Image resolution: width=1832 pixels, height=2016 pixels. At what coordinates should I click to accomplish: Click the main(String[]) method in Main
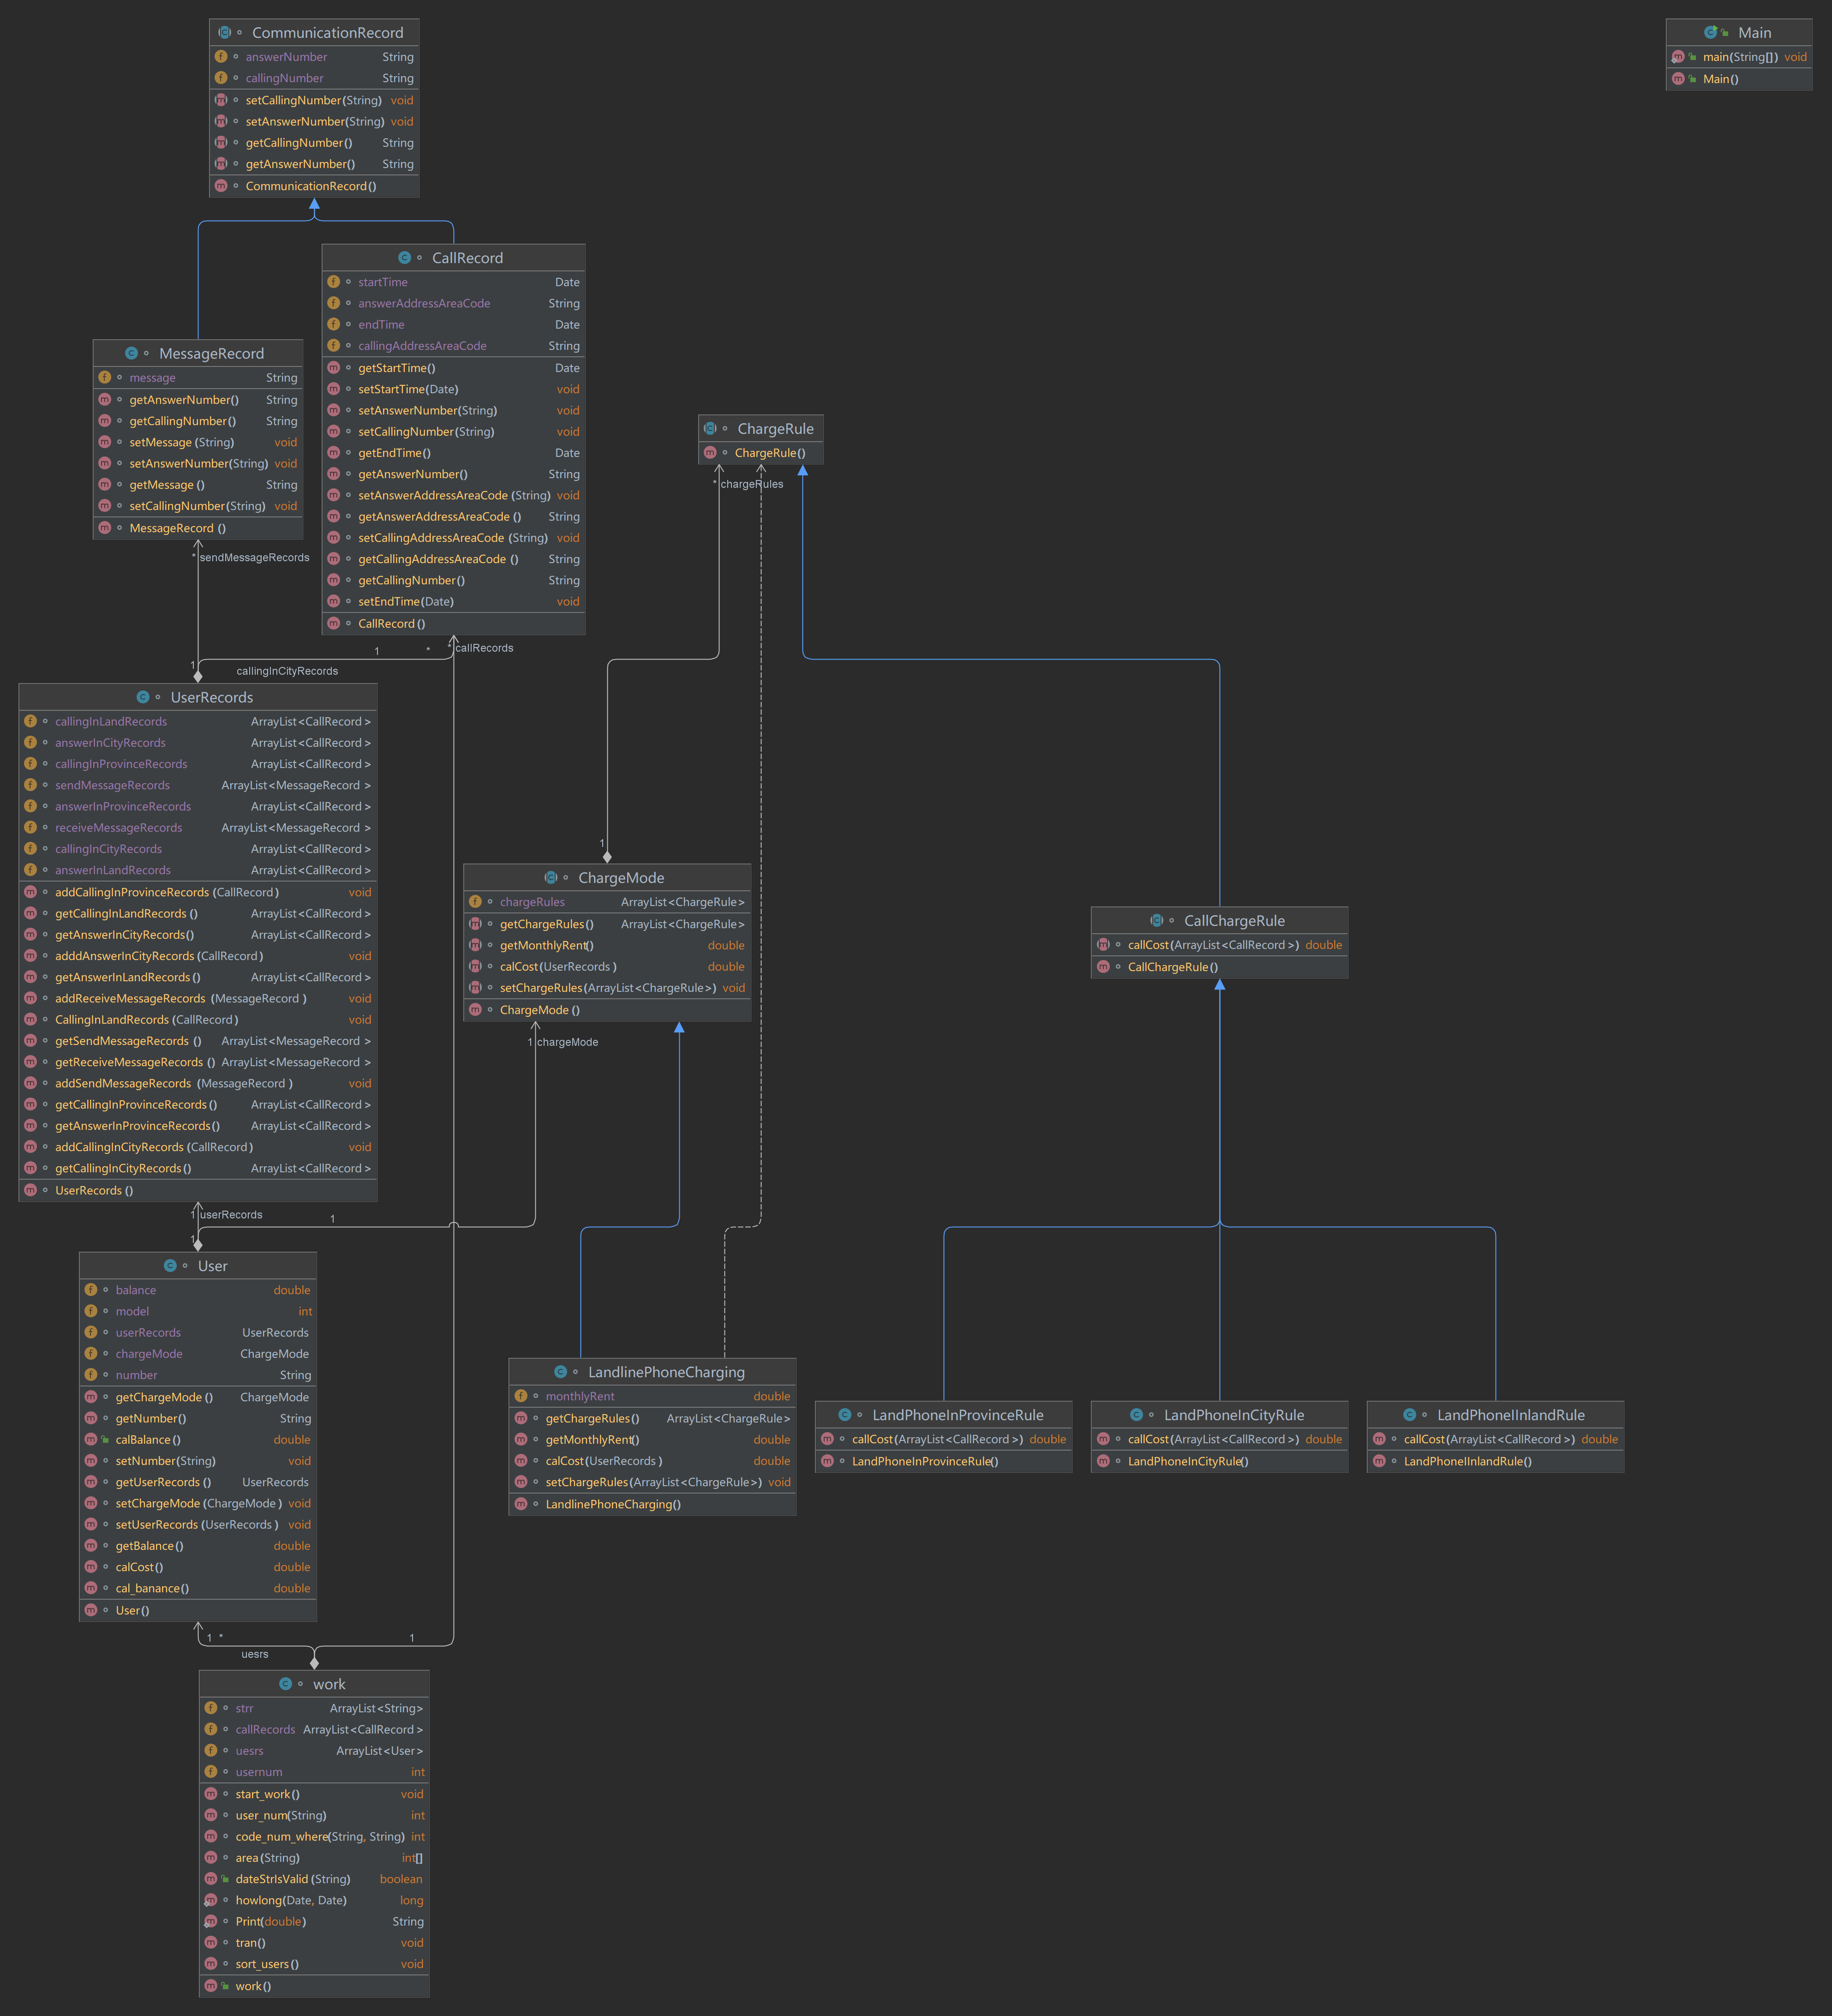coord(1740,57)
